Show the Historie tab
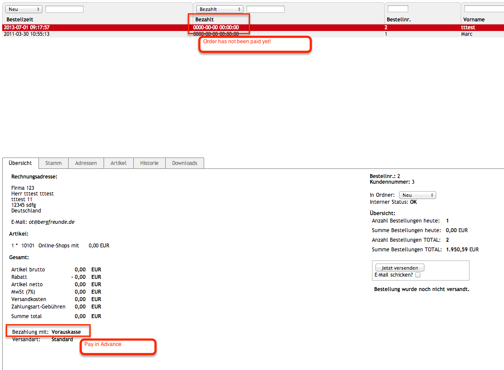This screenshot has height=370, width=504. click(149, 163)
